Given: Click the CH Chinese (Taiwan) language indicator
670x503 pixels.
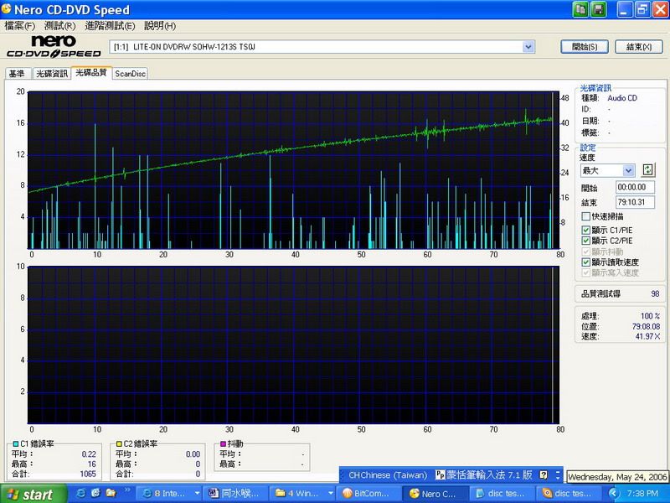Looking at the screenshot, I should 388,474.
